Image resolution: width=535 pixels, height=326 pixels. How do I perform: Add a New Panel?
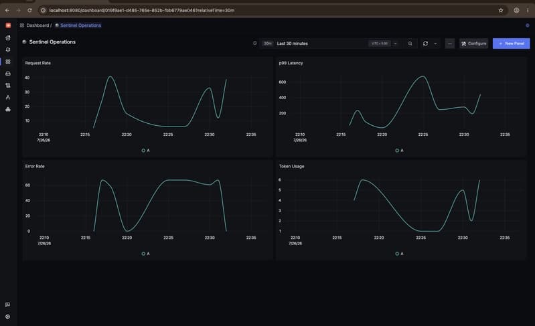coord(511,44)
